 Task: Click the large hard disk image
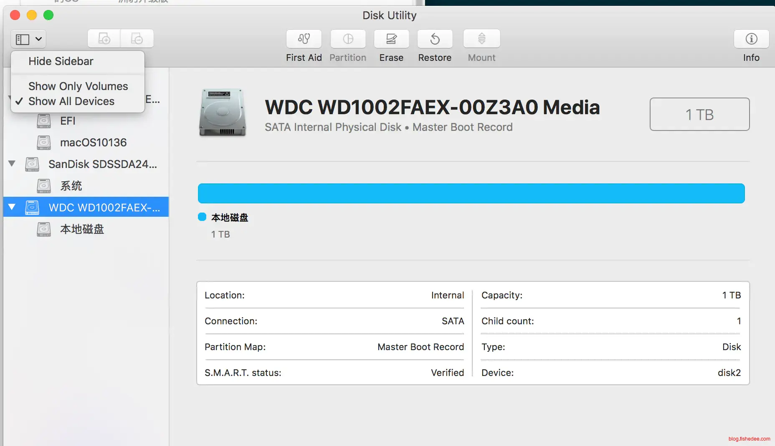click(223, 113)
